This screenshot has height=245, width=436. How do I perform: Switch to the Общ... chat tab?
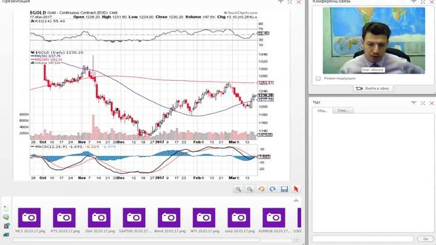(x=322, y=110)
